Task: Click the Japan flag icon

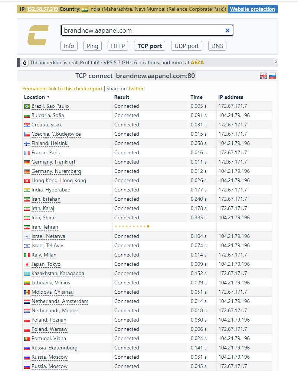Action: click(27, 265)
